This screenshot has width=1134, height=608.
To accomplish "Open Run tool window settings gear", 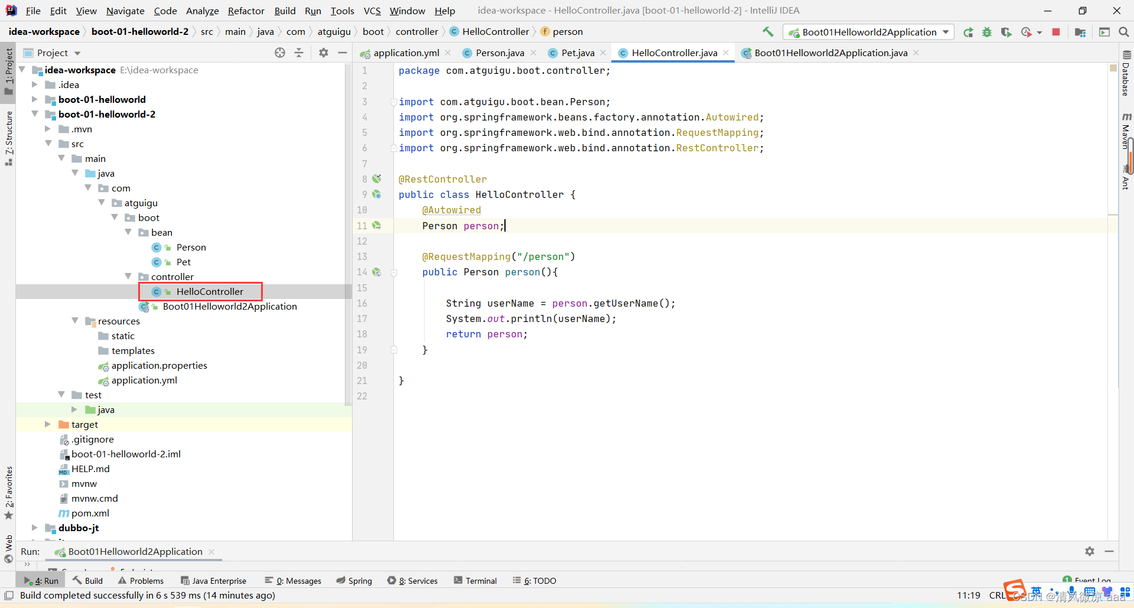I will coord(1090,551).
